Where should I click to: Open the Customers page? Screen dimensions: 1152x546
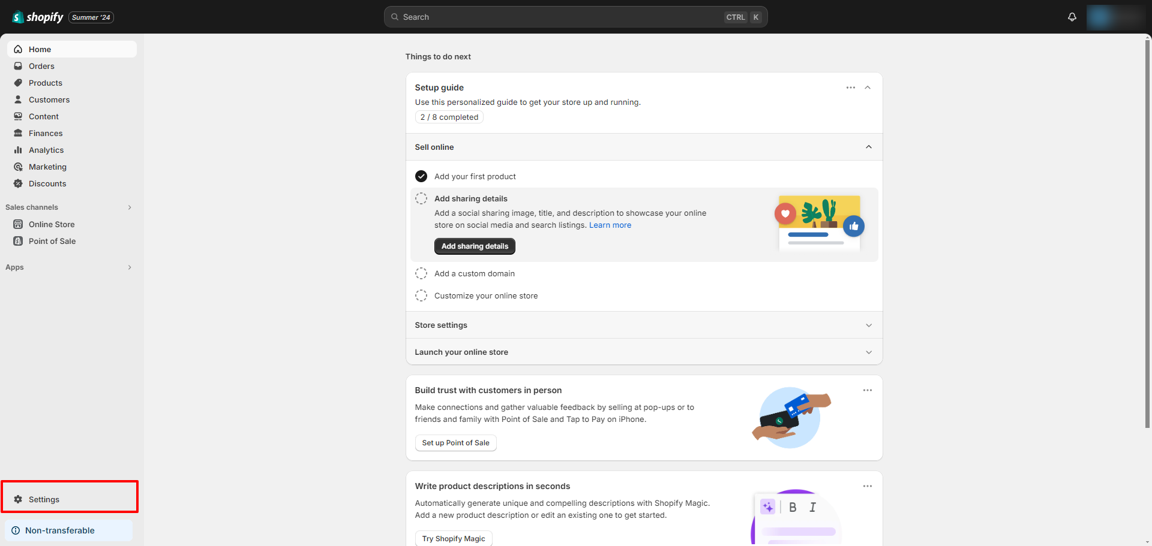pyautogui.click(x=72, y=99)
